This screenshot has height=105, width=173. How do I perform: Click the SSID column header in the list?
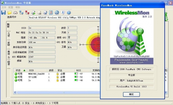click(x=31, y=70)
